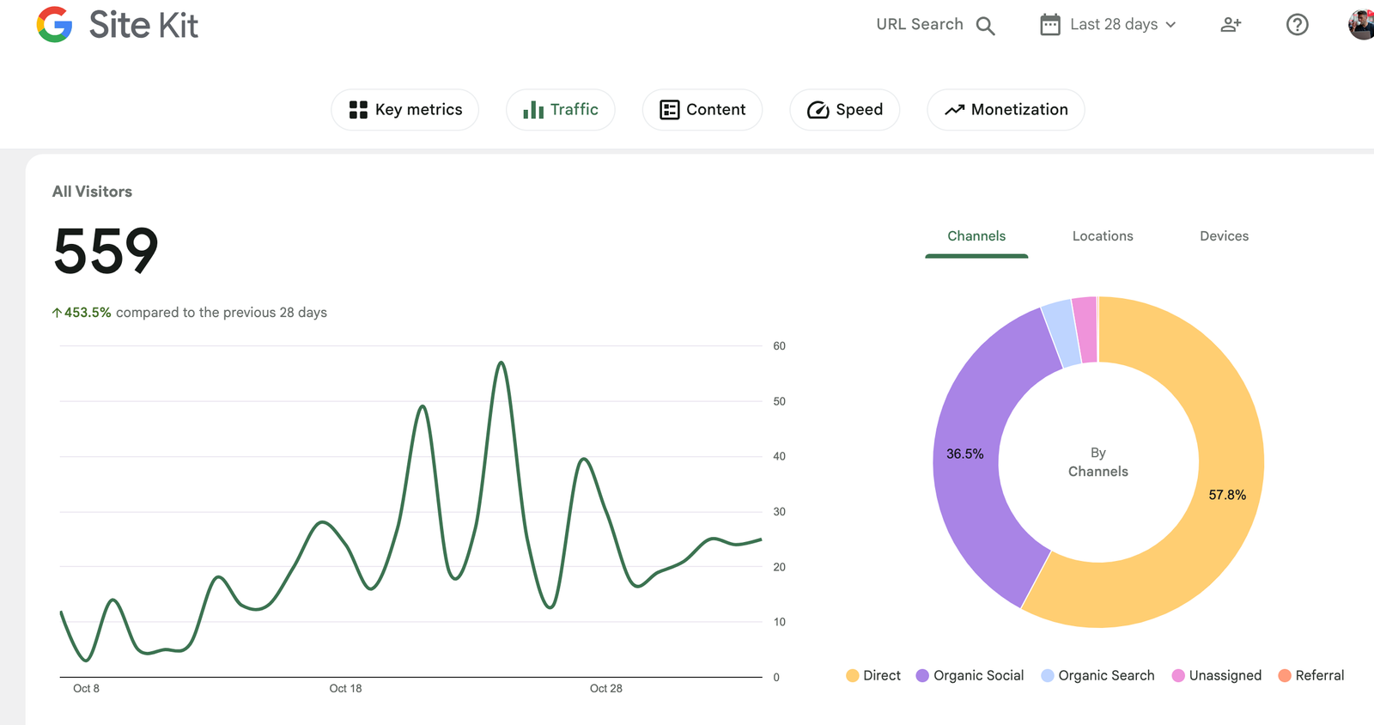Open the help question mark icon
Image resolution: width=1374 pixels, height=725 pixels.
click(1297, 25)
